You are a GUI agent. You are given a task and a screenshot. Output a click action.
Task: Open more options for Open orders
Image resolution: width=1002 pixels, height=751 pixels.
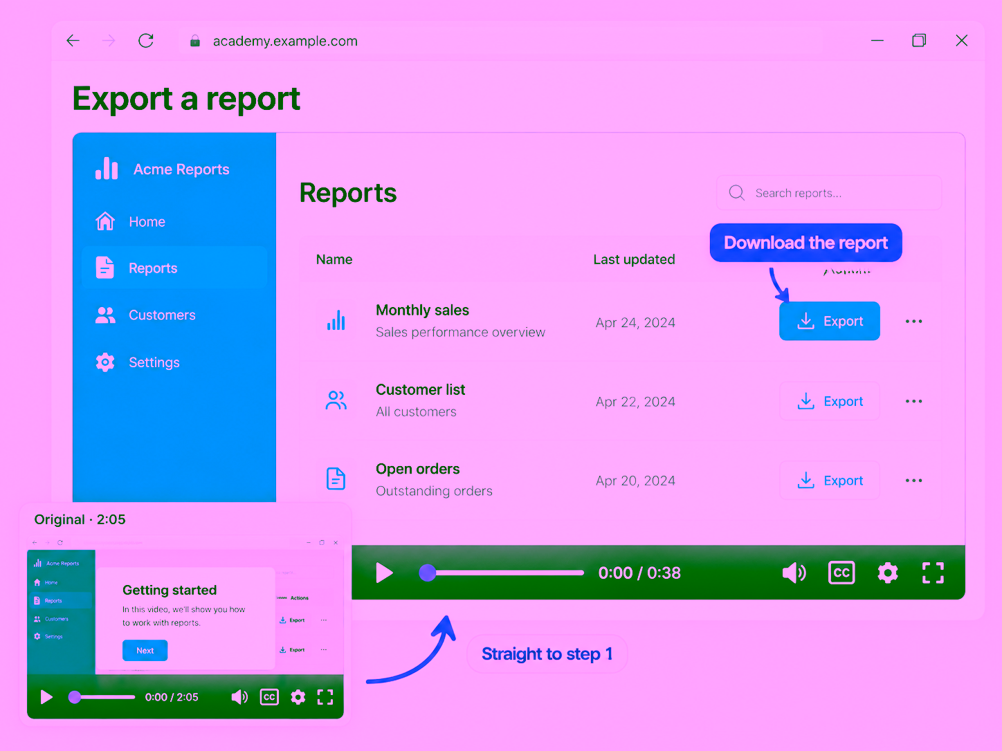point(914,481)
